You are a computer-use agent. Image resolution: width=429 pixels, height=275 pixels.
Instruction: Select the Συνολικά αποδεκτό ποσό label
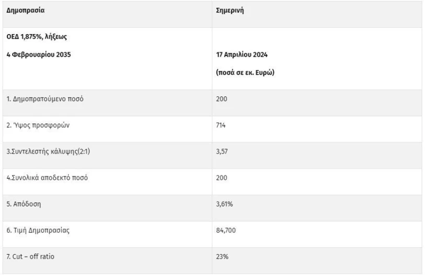point(47,178)
